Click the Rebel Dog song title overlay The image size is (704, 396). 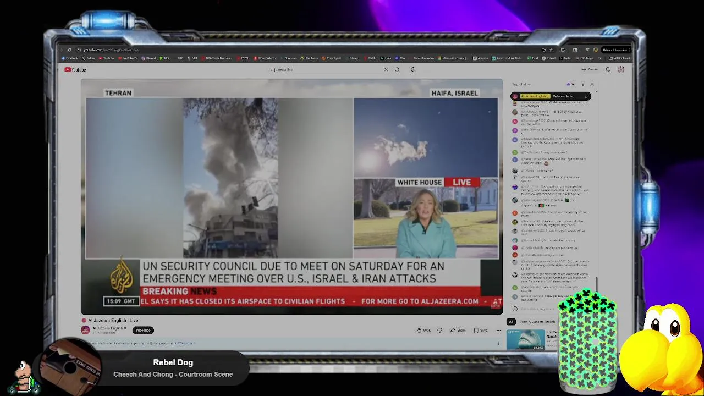pos(173,362)
